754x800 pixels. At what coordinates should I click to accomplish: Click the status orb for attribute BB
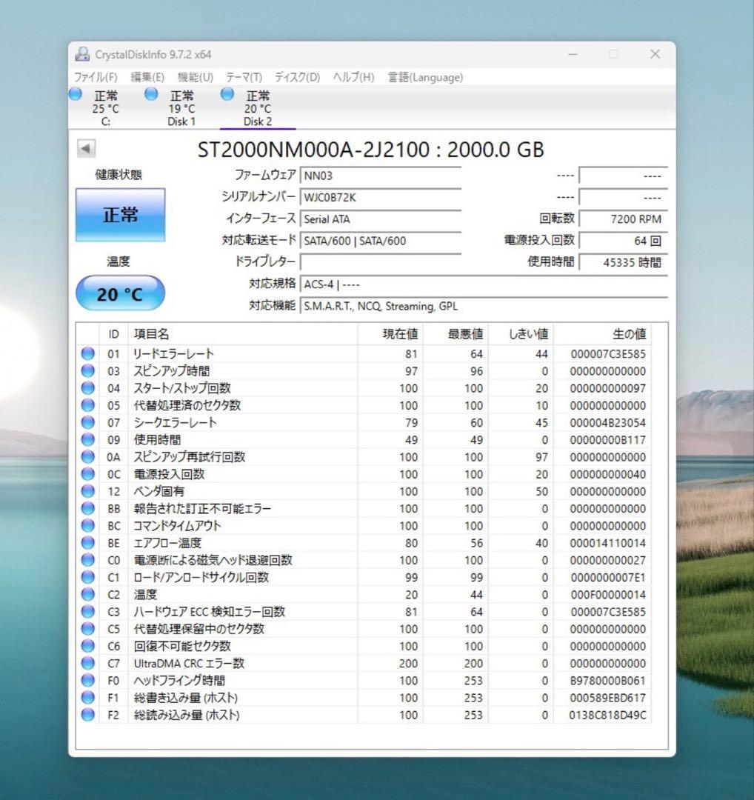tap(87, 508)
